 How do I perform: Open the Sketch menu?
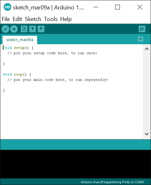(33, 19)
